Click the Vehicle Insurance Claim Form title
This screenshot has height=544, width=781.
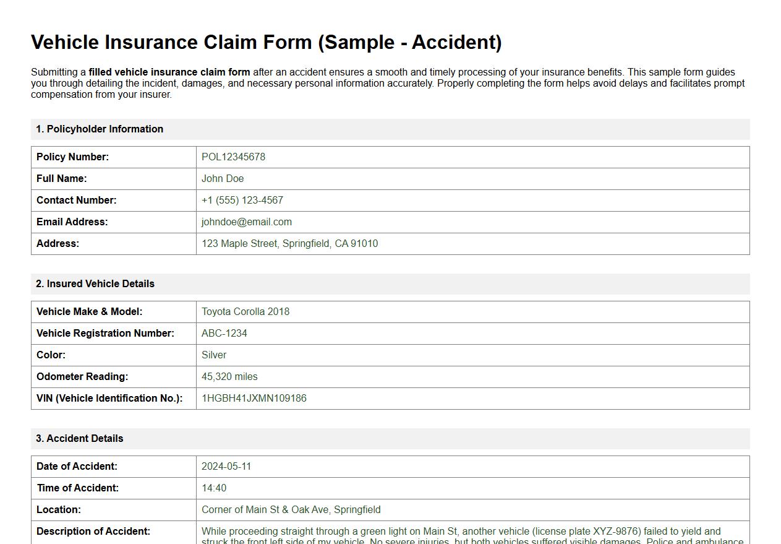267,42
